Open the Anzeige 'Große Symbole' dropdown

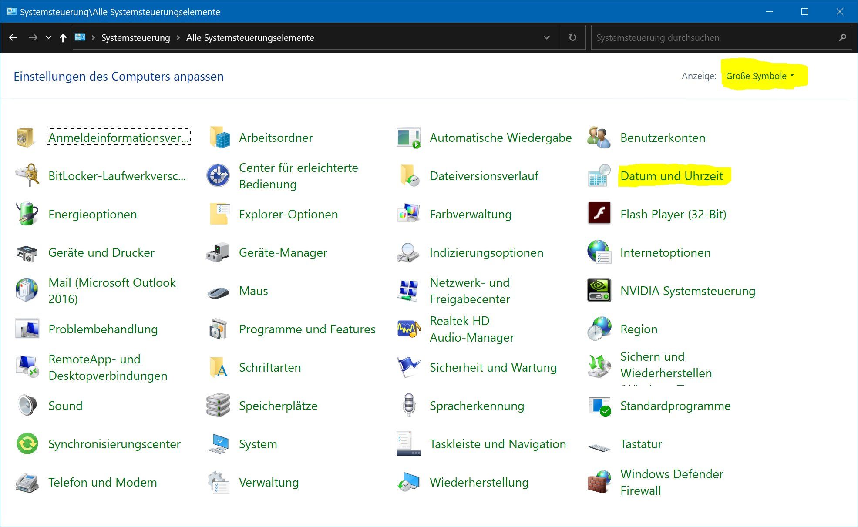click(760, 76)
